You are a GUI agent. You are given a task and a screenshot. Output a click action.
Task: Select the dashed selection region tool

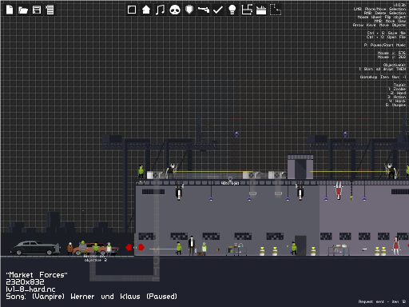(276, 10)
